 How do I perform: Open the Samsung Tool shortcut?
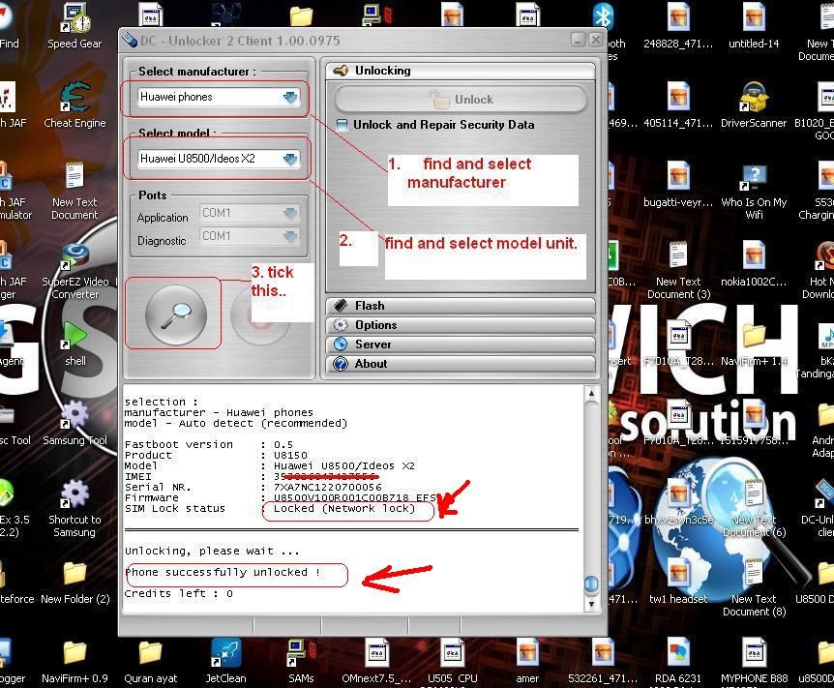[x=75, y=424]
